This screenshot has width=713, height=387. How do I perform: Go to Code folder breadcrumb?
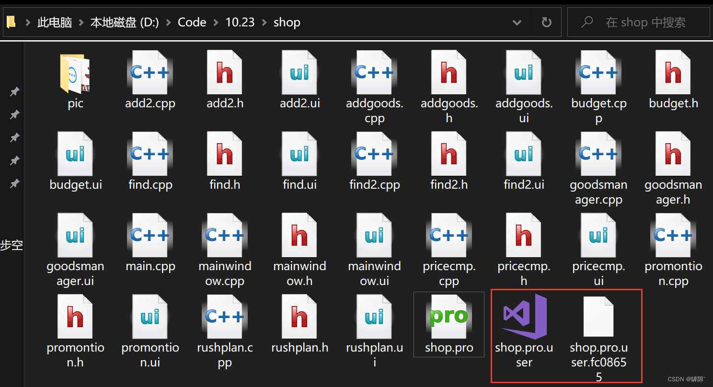click(192, 23)
